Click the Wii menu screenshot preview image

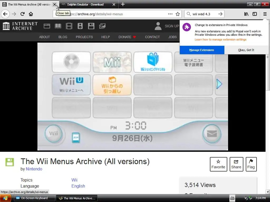[133, 97]
